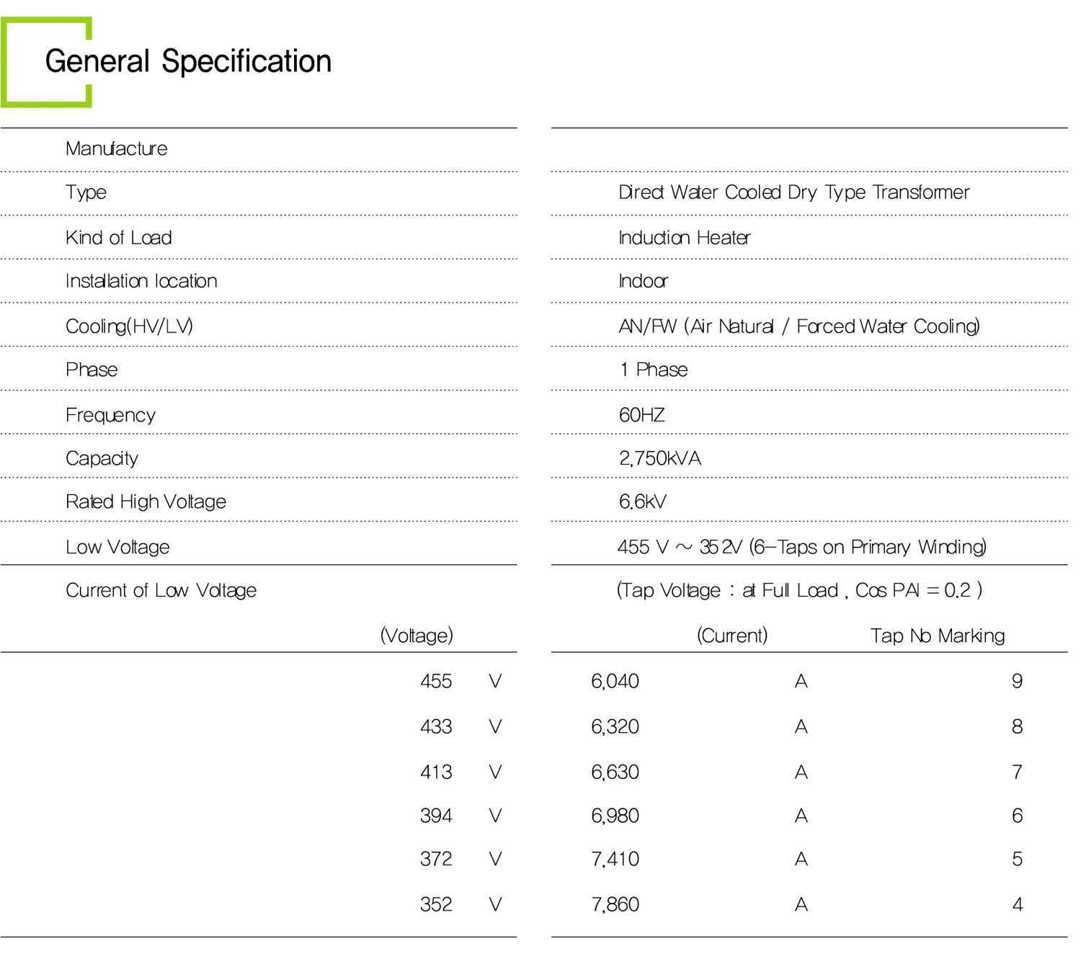Click the (Voltage) column header

pyautogui.click(x=417, y=636)
